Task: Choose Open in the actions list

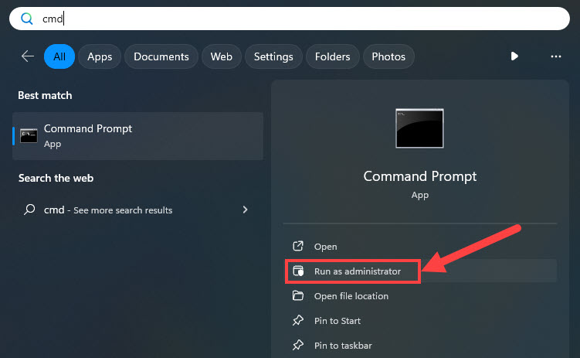Action: point(420,246)
